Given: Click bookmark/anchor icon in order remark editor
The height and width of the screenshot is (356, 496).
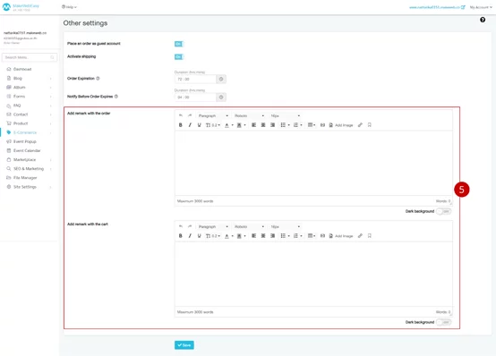Looking at the screenshot, I should point(369,125).
